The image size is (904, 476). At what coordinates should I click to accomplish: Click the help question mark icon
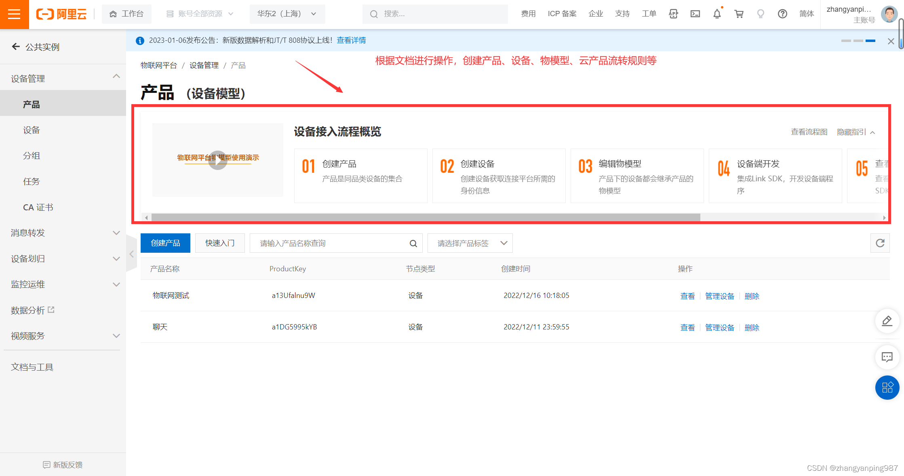point(782,14)
